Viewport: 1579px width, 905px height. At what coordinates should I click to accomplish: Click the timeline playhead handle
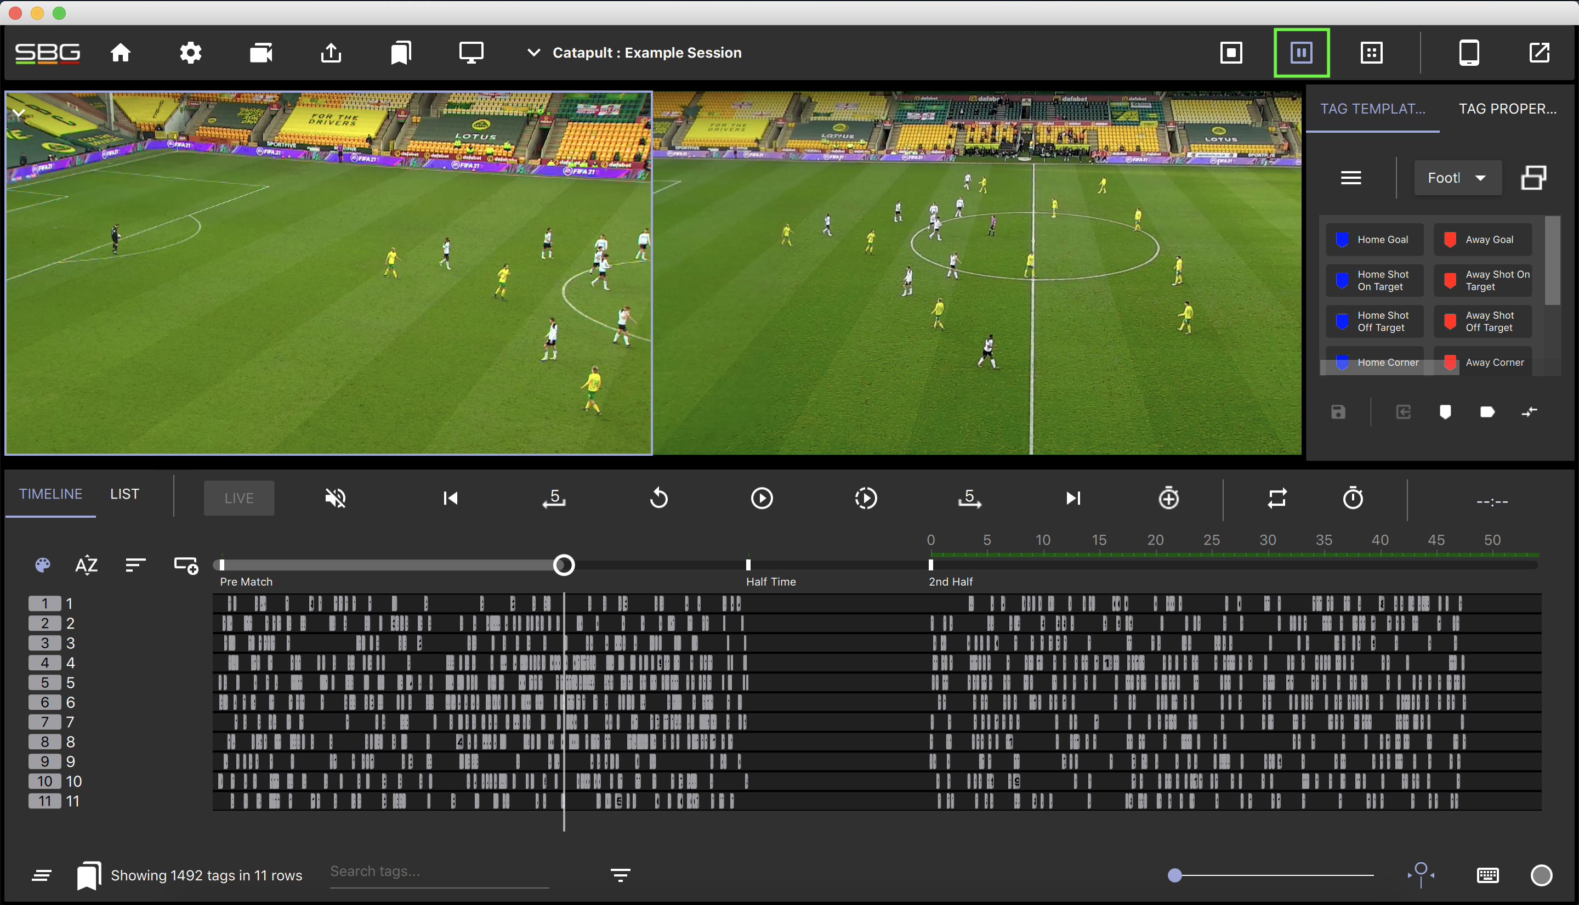pos(564,565)
